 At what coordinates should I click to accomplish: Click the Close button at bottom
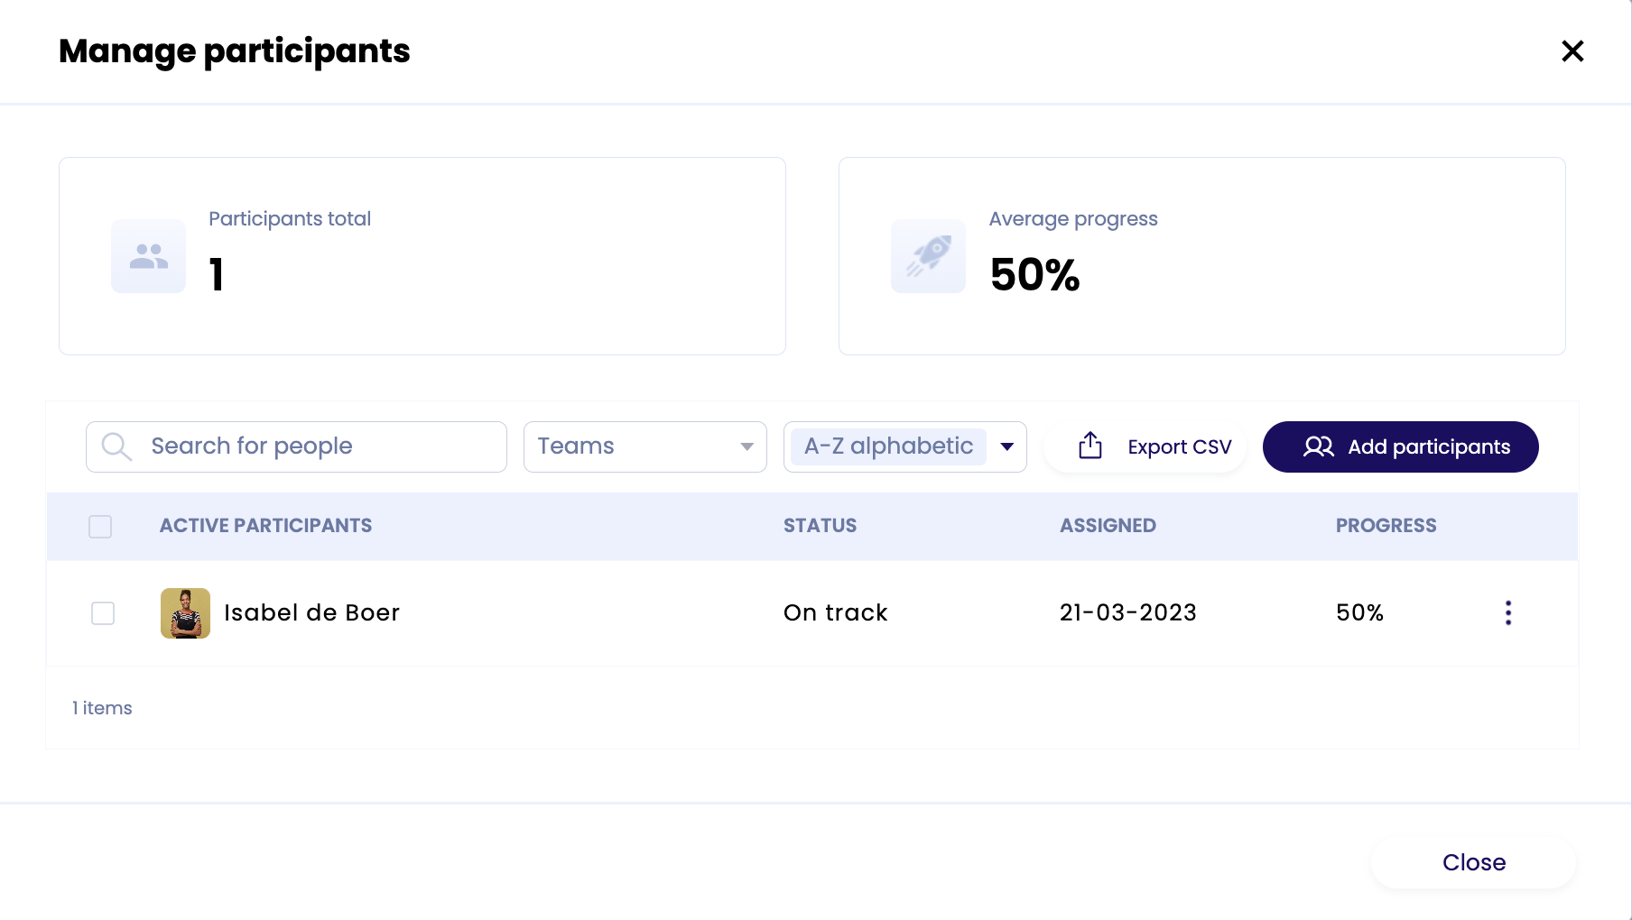(1473, 862)
